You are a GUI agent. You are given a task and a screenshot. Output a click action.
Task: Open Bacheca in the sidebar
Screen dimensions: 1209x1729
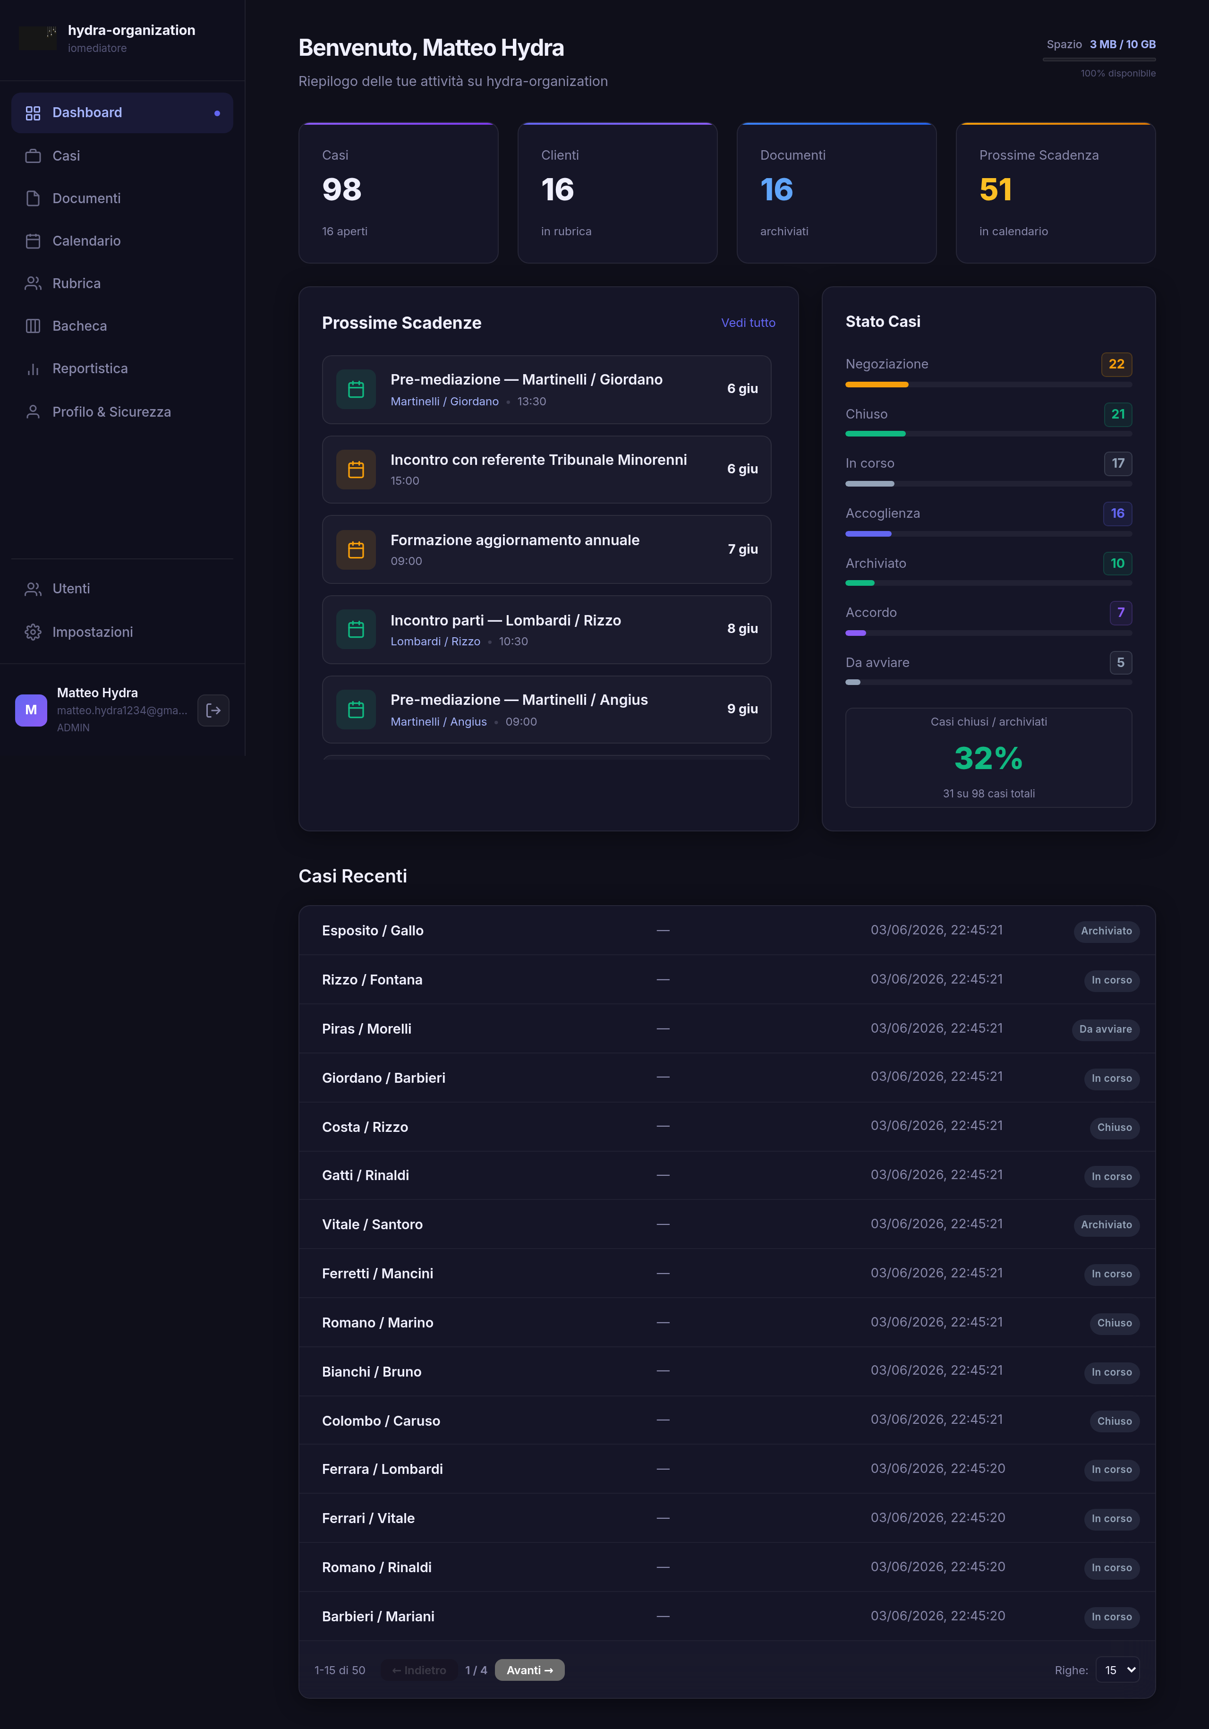click(x=122, y=326)
